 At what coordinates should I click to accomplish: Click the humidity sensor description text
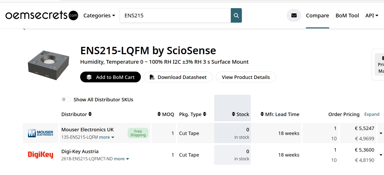point(164,62)
